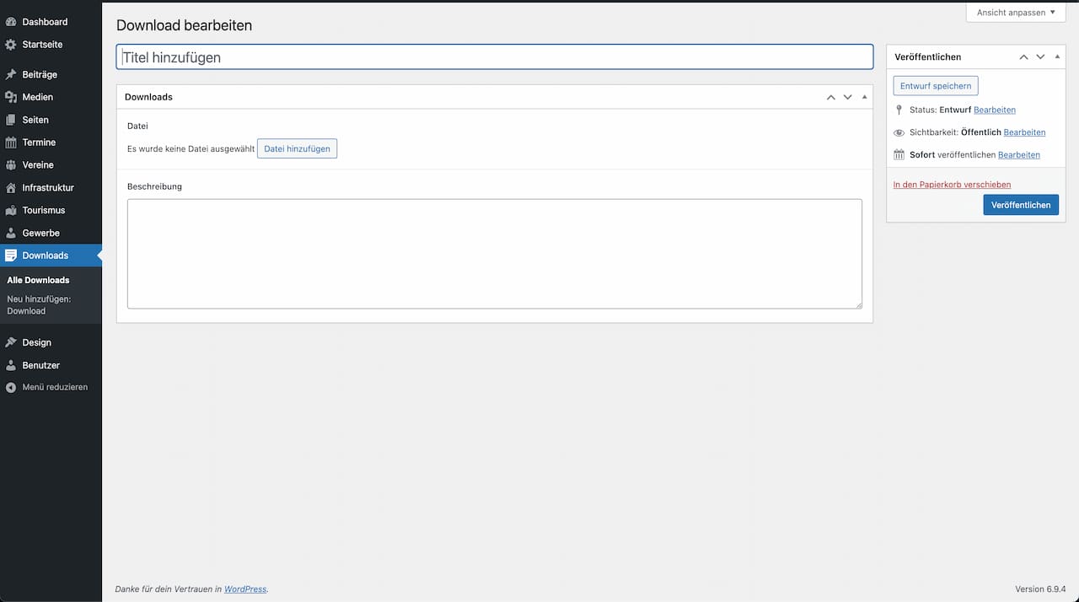Focus the Titel hinzufügen input field

[494, 57]
